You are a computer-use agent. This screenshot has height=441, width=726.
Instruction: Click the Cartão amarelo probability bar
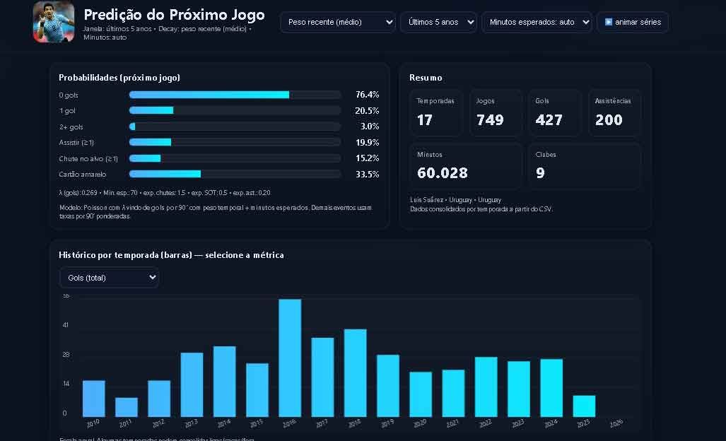pos(235,174)
